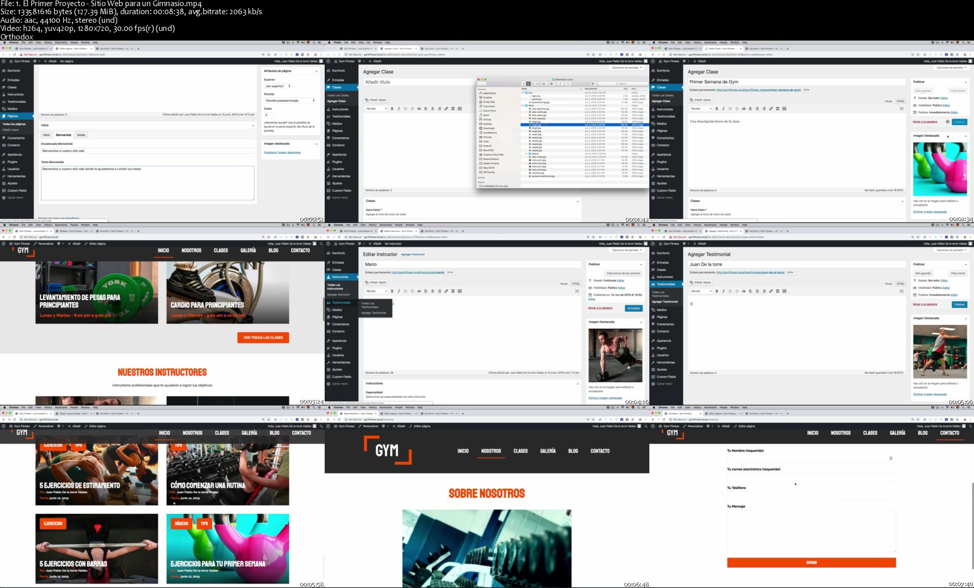The height and width of the screenshot is (588, 974).
Task: In frame 00:00:52, click the WordPress logo icon
Action: (x=4, y=61)
